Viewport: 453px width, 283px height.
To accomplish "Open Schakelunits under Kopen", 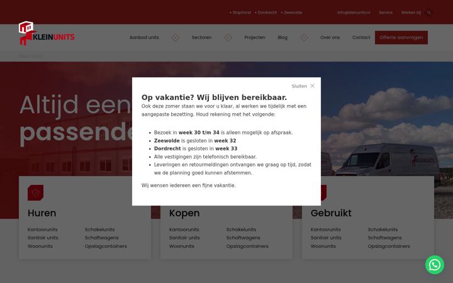I will click(x=241, y=230).
